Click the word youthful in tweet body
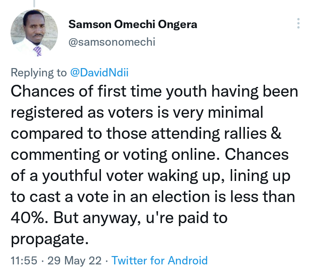 click(x=72, y=176)
